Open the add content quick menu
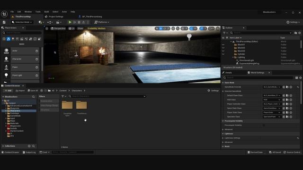303x170 pixels. [41, 22]
